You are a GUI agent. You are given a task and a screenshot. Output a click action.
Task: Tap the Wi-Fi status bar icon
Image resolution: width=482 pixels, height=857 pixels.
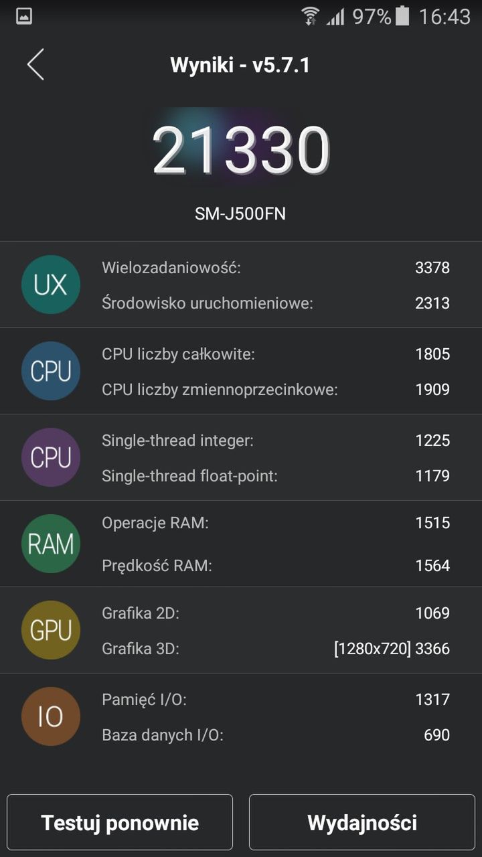point(309,16)
